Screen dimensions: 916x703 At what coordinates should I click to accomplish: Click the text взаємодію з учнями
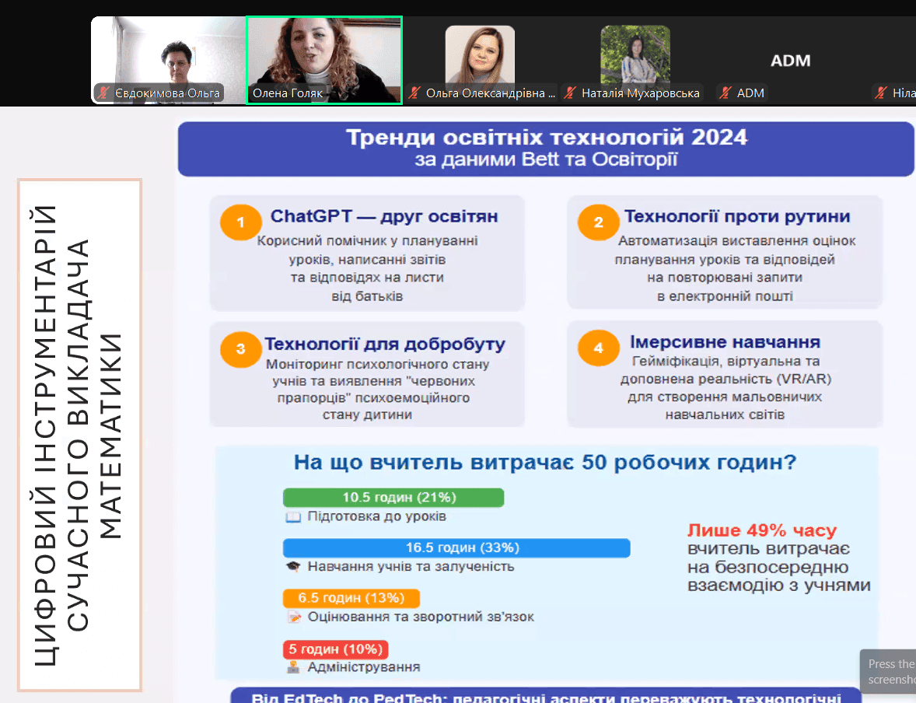point(778,585)
